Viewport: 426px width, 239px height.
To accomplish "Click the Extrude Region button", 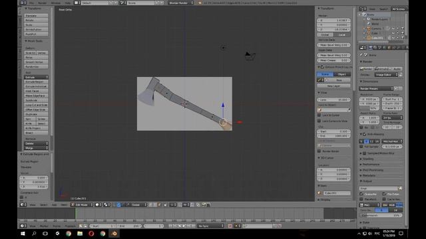I will click(36, 82).
